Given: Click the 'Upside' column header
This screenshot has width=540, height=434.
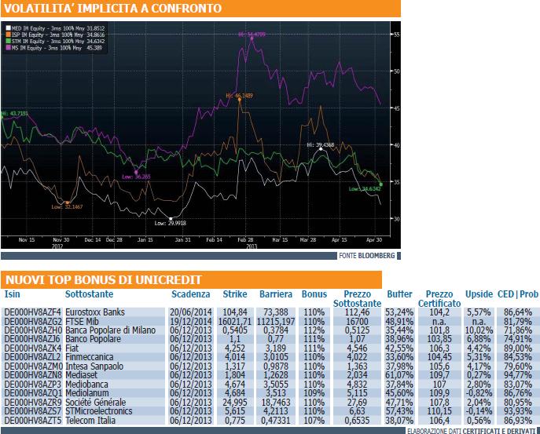Looking at the screenshot, I should (479, 294).
